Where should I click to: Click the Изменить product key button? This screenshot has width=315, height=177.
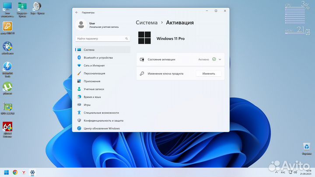(208, 74)
